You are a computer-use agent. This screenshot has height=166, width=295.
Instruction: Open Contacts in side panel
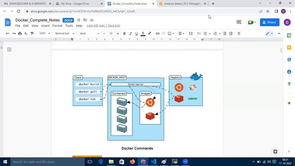click(x=289, y=72)
